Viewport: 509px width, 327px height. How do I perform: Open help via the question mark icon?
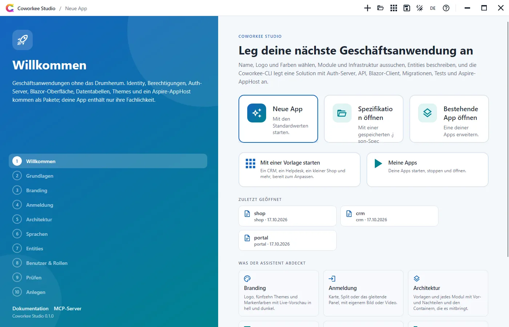[x=446, y=8]
